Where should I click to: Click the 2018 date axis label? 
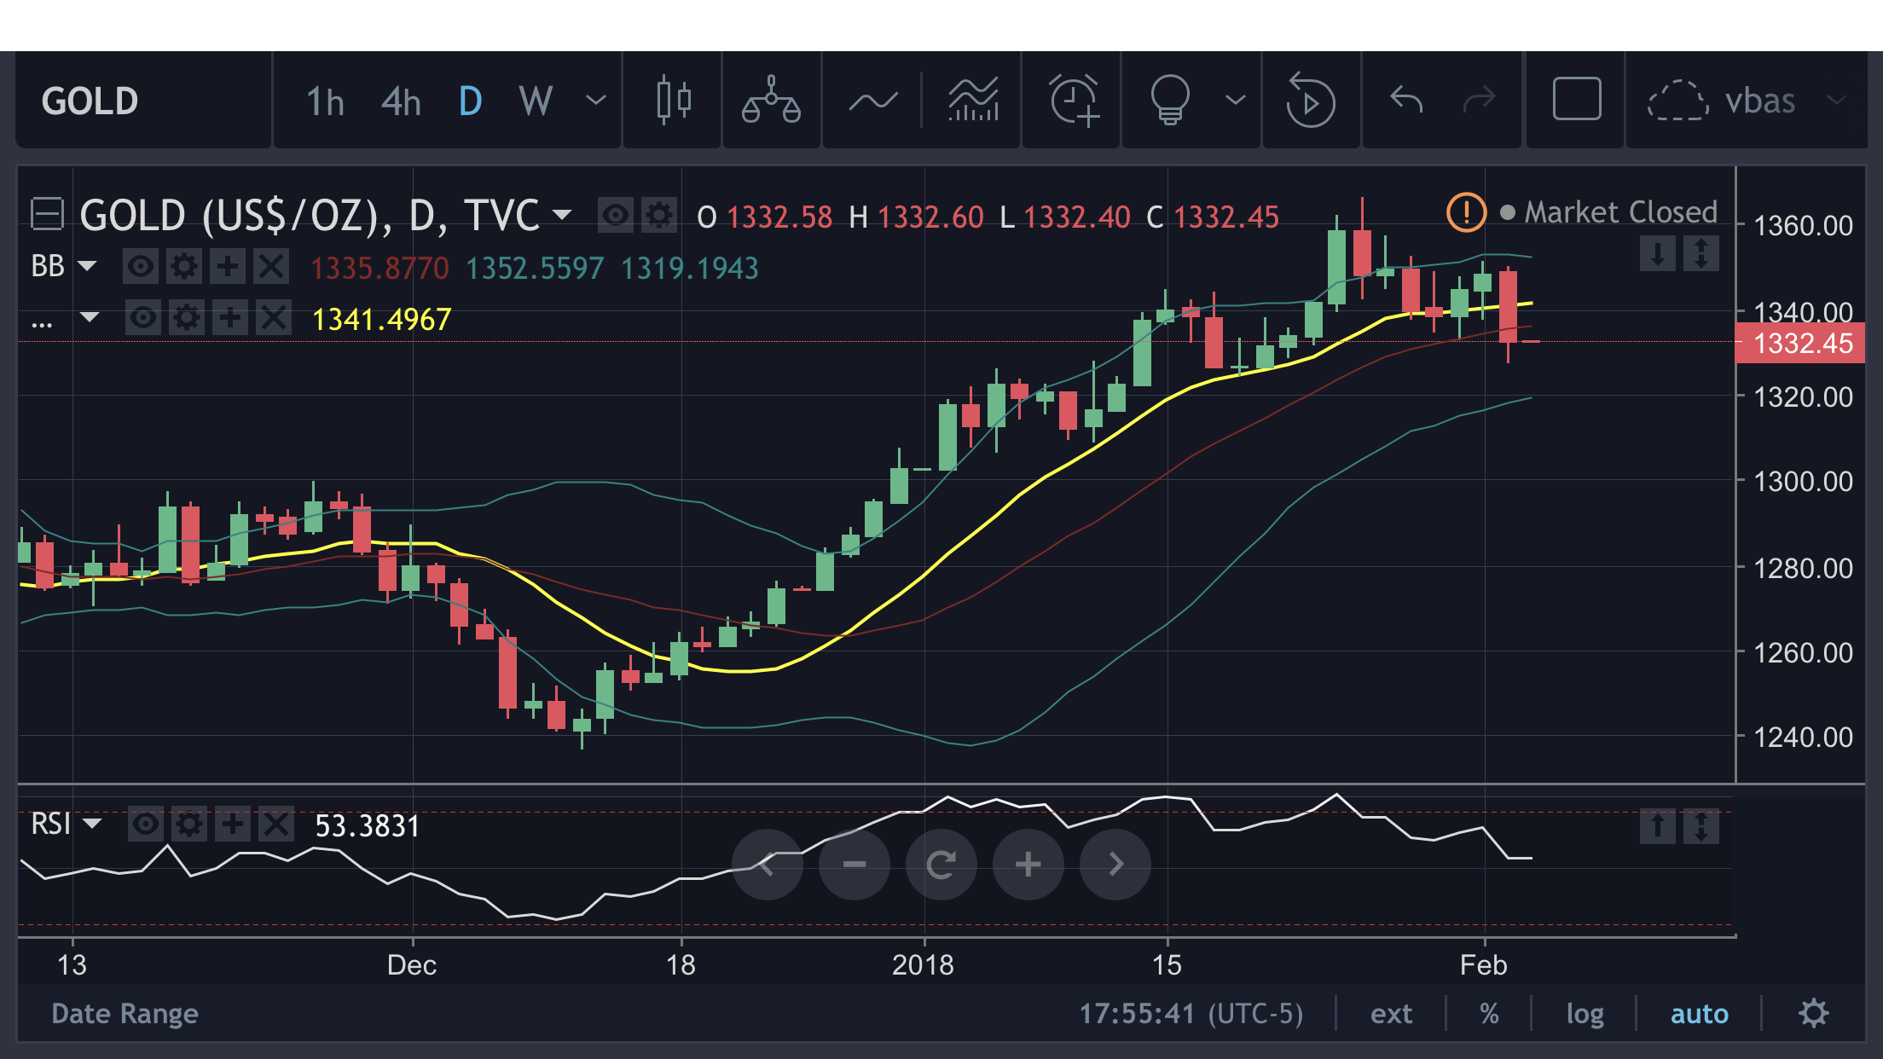click(923, 964)
